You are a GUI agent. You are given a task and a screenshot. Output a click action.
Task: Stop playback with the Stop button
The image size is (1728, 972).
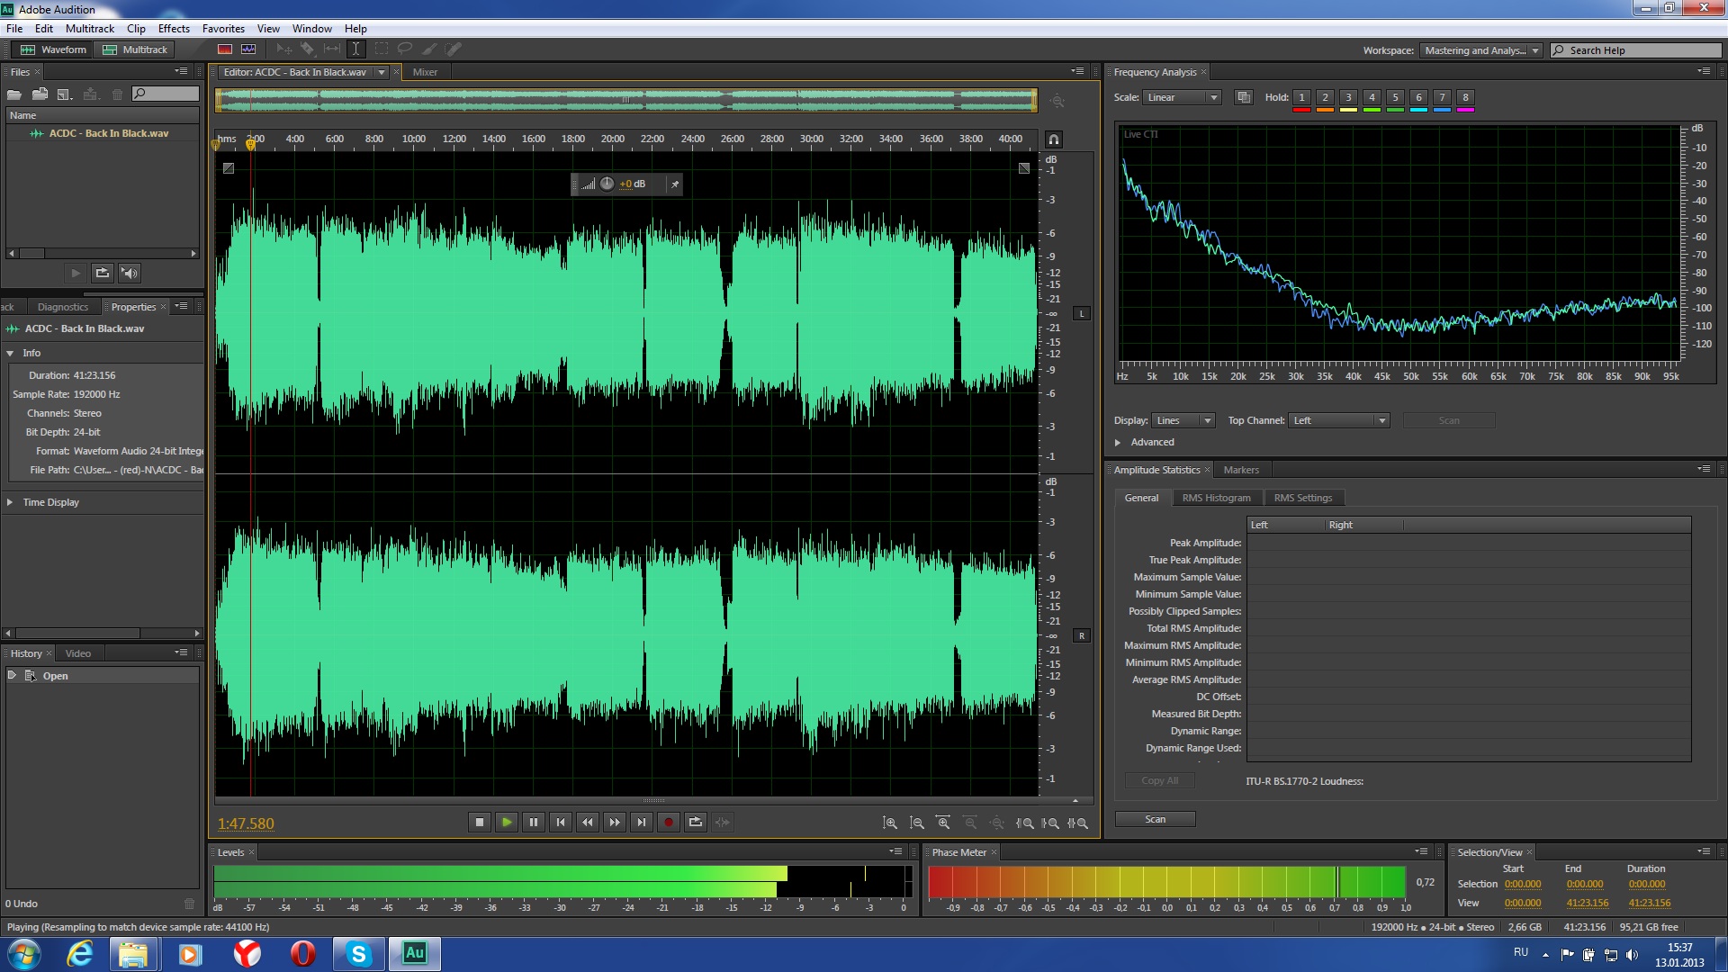coord(480,822)
